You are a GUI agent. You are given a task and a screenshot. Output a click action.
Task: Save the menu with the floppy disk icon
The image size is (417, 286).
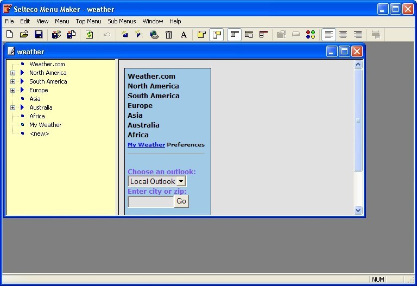[x=39, y=34]
